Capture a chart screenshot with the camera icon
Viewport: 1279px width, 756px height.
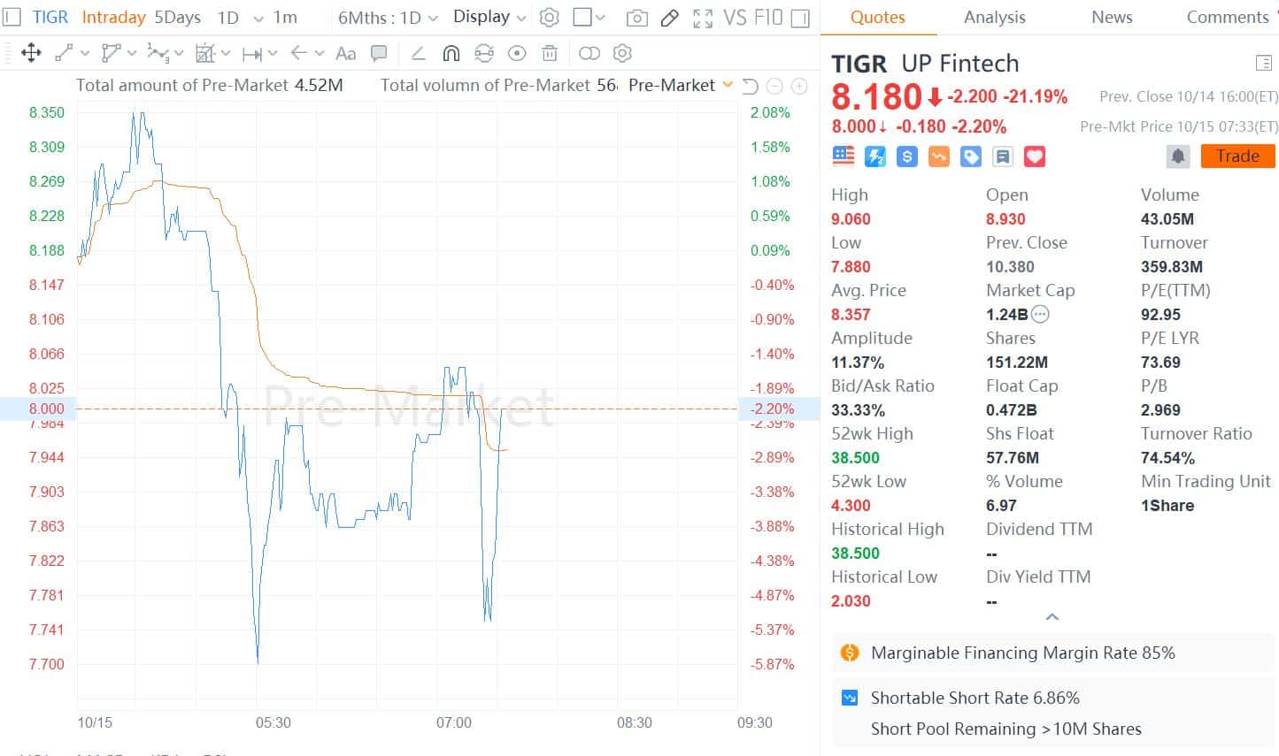pos(636,18)
